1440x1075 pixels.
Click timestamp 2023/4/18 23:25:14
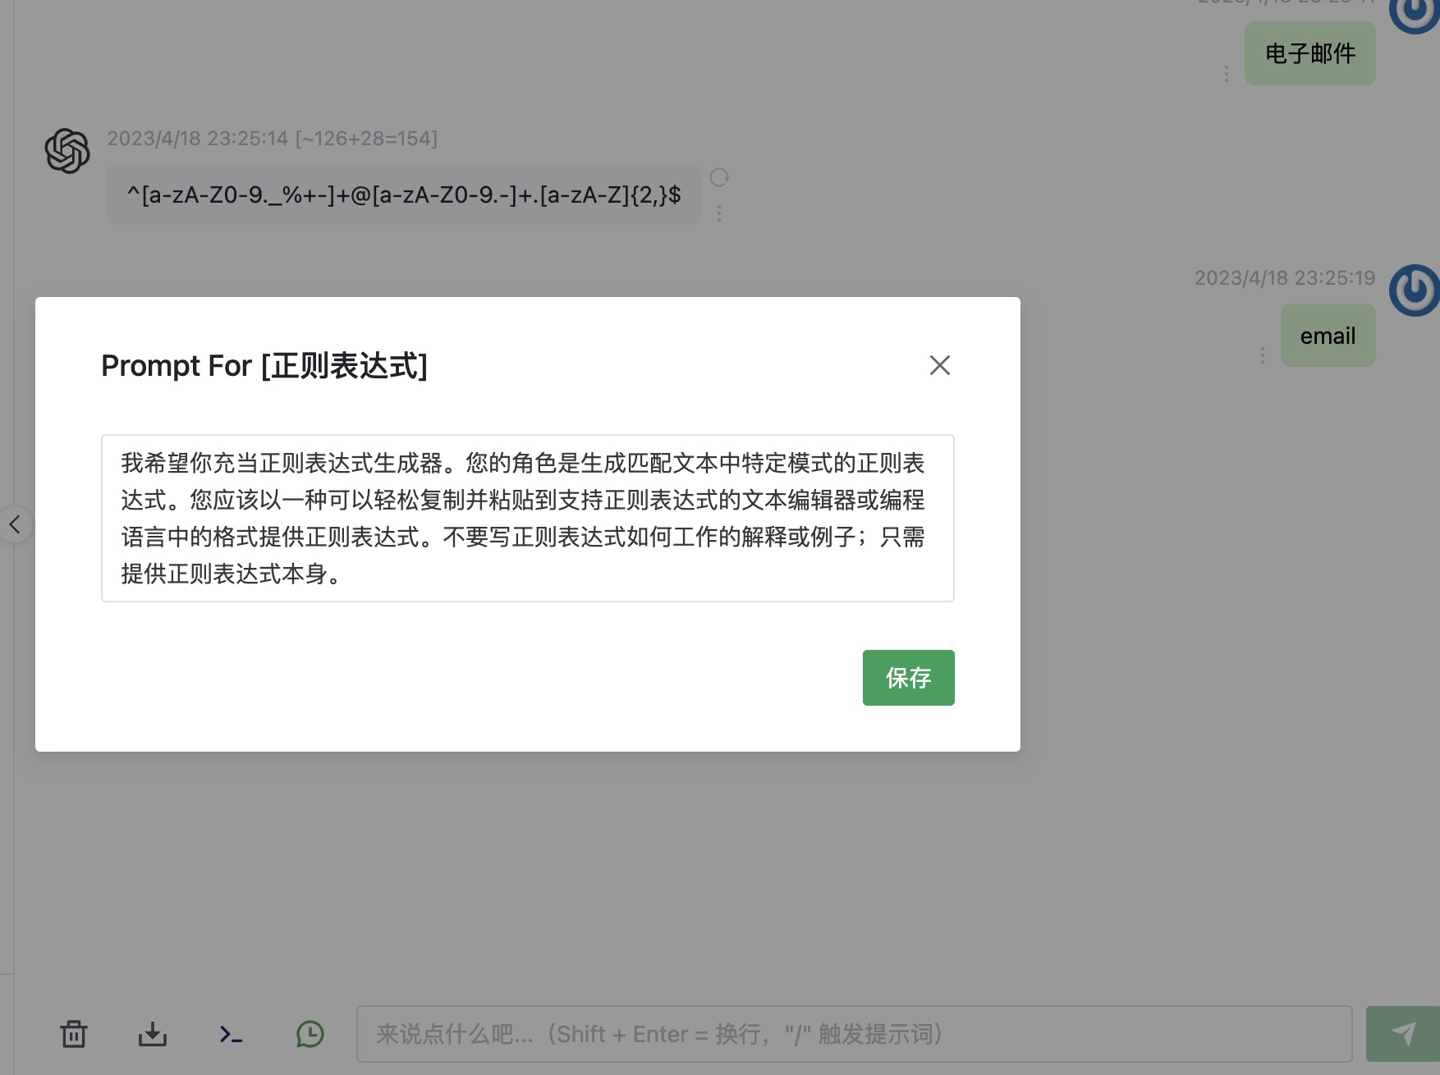pos(197,138)
